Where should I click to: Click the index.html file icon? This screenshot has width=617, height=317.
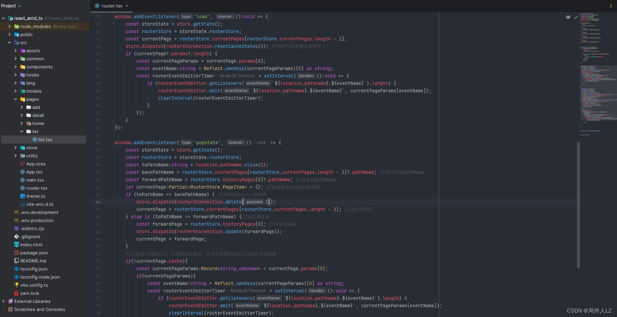[17, 245]
